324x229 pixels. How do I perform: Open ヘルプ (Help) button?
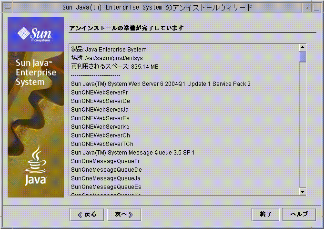pyautogui.click(x=299, y=215)
